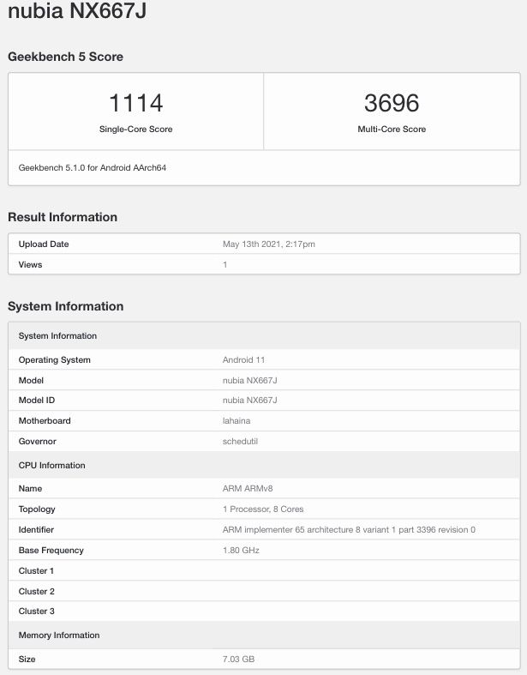Select the single-core score value 1114
Image resolution: width=527 pixels, height=675 pixels.
point(136,103)
